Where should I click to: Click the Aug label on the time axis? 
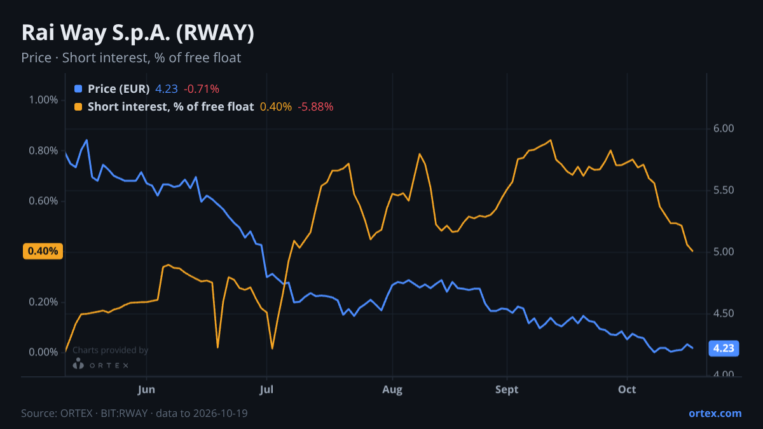(x=393, y=389)
